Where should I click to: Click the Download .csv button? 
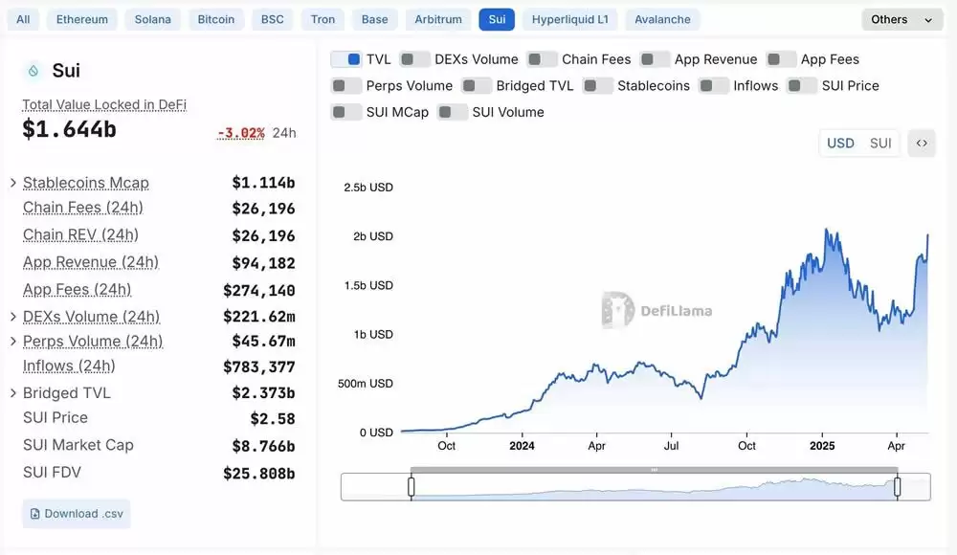[76, 513]
